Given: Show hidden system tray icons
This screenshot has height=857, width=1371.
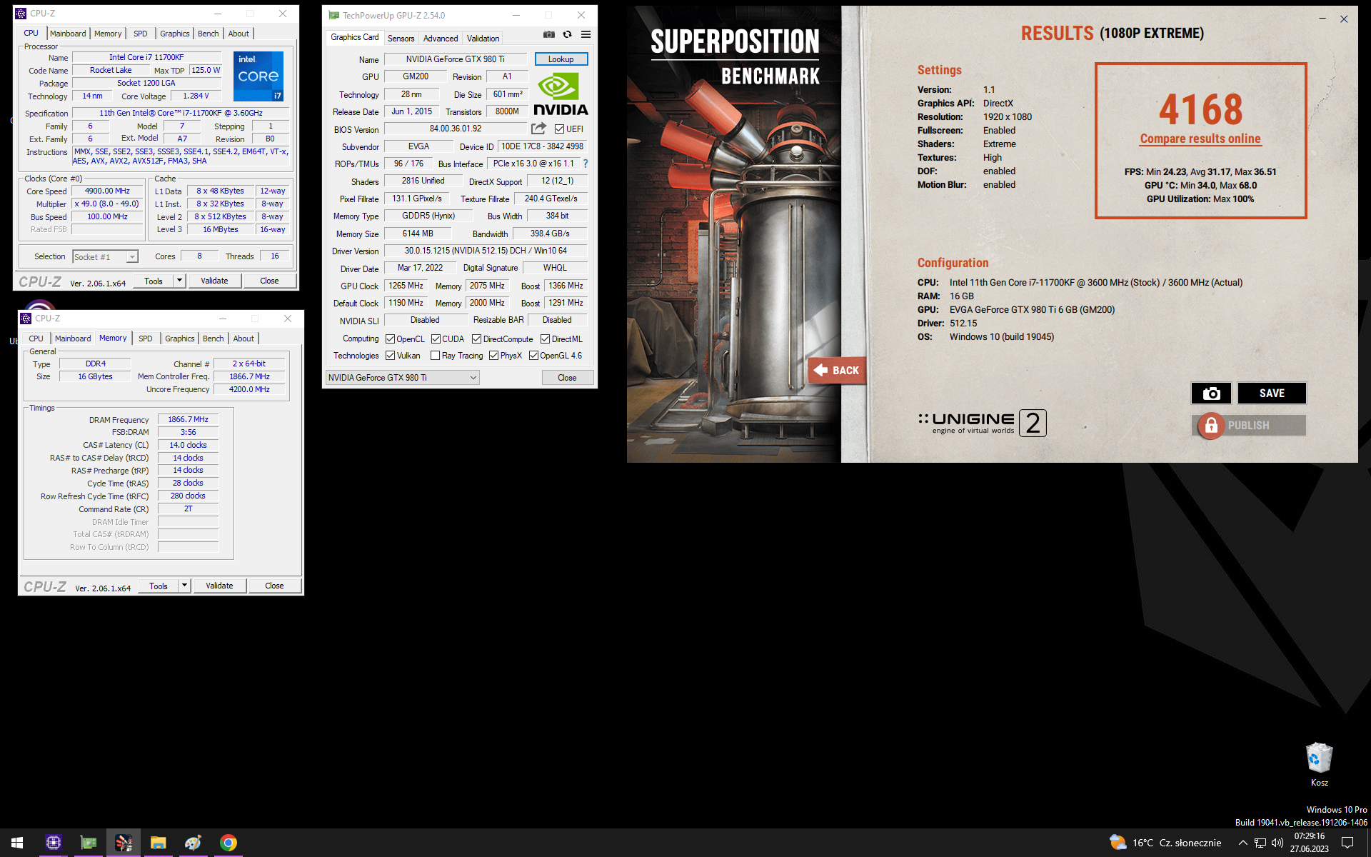Looking at the screenshot, I should coord(1242,843).
